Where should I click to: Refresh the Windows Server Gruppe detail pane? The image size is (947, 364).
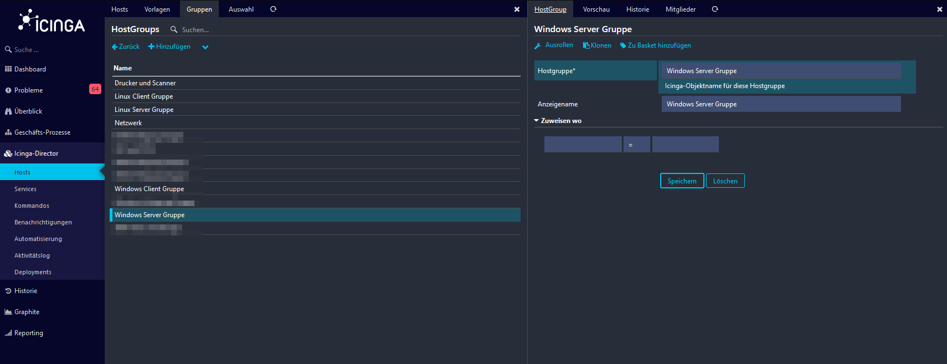click(x=715, y=9)
